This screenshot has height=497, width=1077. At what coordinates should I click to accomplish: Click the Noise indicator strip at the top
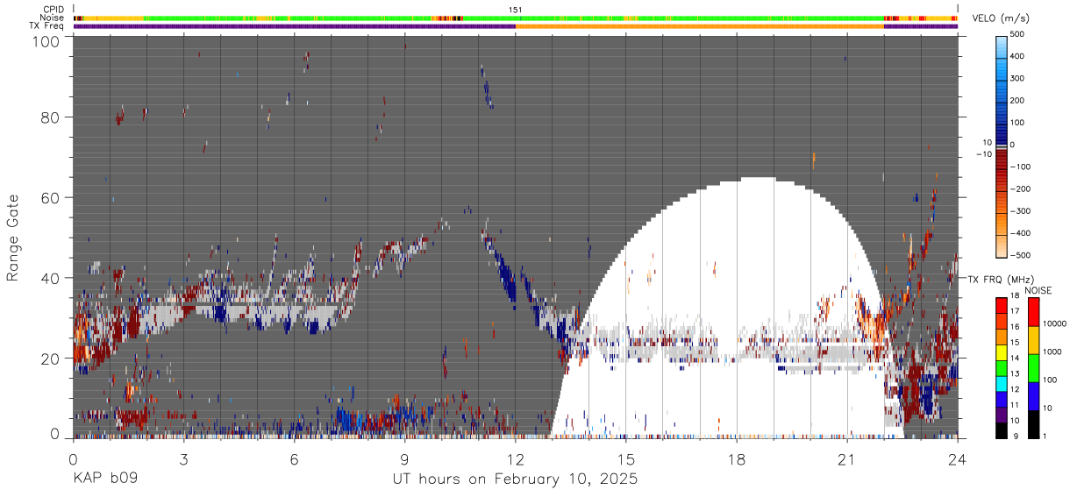click(x=516, y=18)
